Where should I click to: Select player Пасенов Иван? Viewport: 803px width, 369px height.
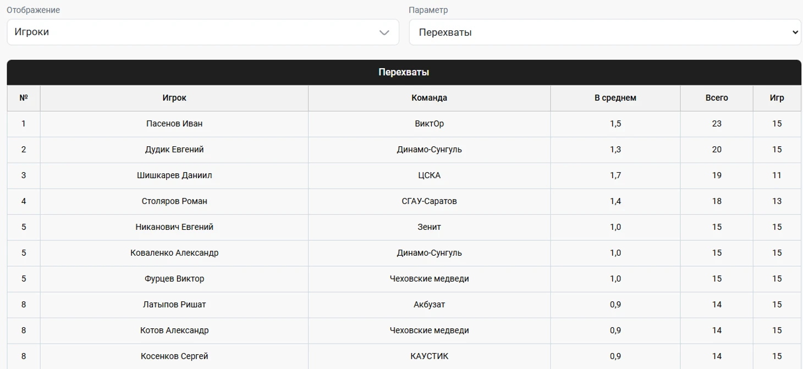(x=174, y=124)
